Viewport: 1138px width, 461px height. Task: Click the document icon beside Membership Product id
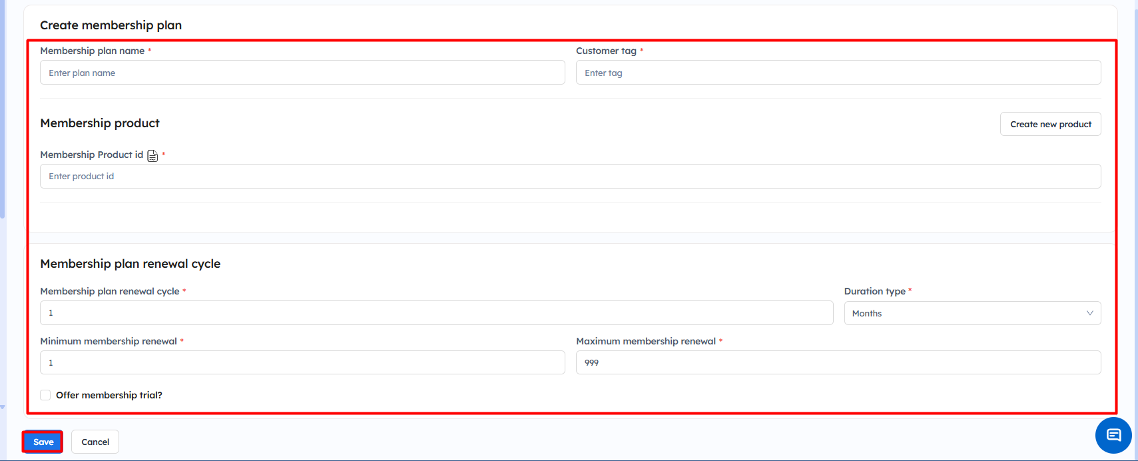[152, 156]
